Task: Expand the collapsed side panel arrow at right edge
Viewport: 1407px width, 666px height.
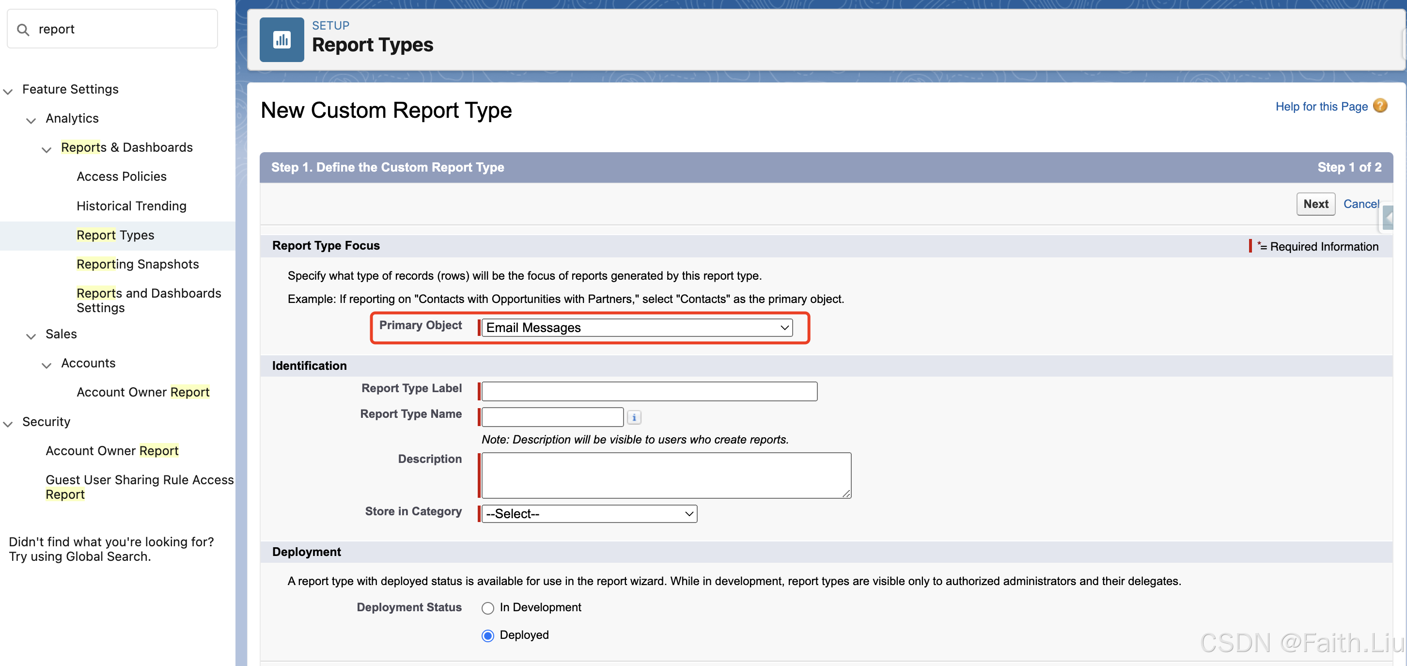Action: [x=1389, y=219]
